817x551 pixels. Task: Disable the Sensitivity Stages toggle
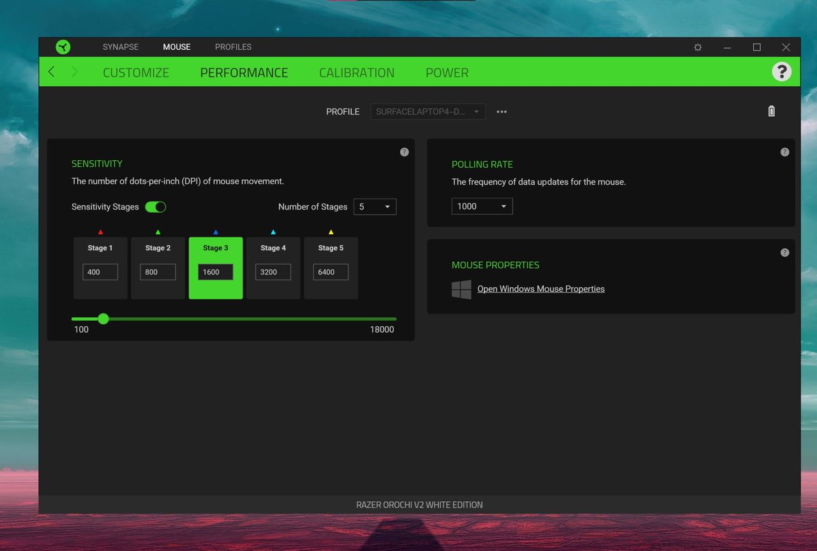(x=156, y=207)
